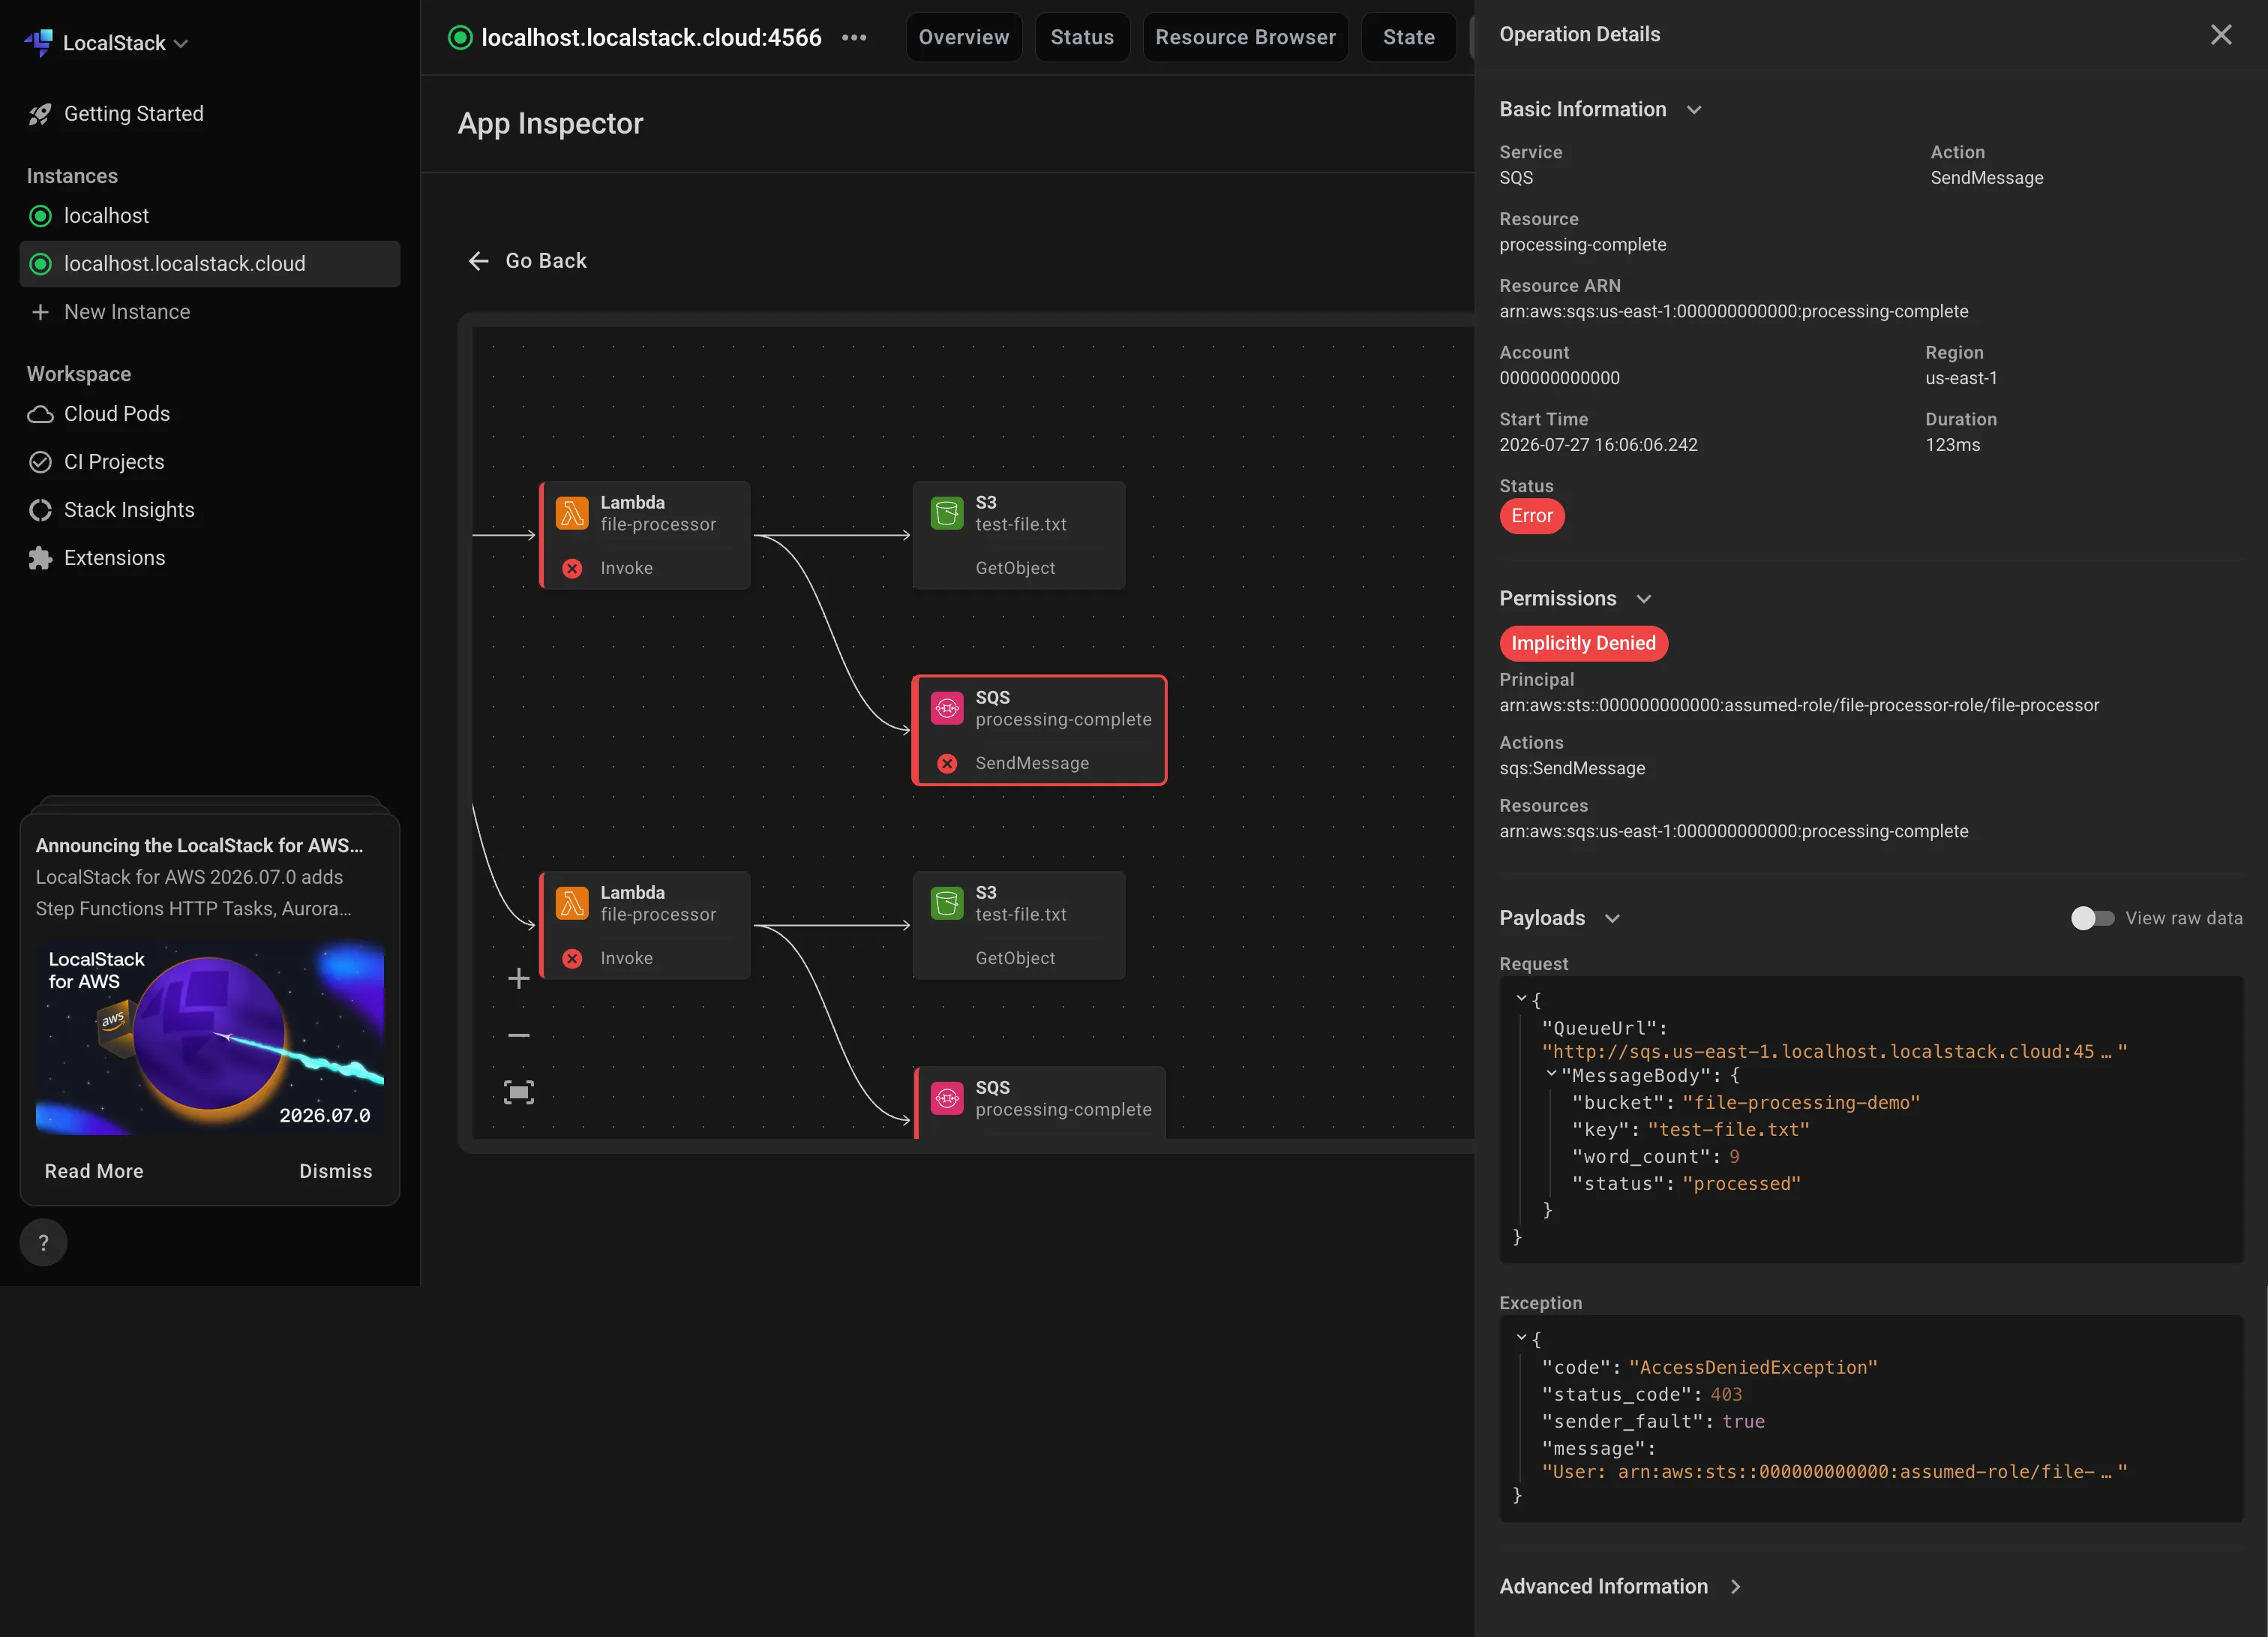2268x1637 pixels.
Task: Click the puzzle piece Extensions icon
Action: point(40,558)
